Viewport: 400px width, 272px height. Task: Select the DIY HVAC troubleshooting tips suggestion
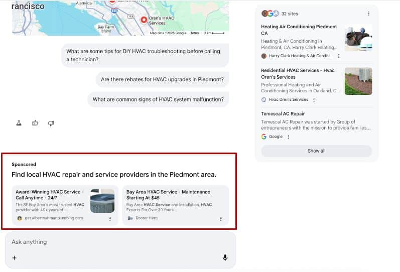click(145, 55)
